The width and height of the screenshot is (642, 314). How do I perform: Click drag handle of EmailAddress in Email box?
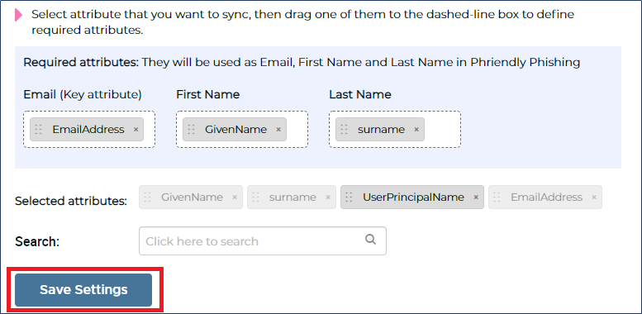pyautogui.click(x=39, y=130)
